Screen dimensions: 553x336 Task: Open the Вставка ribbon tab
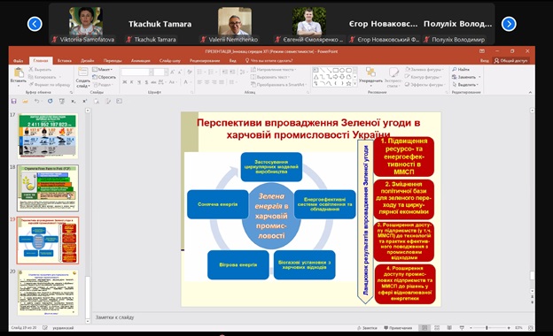pyautogui.click(x=64, y=60)
